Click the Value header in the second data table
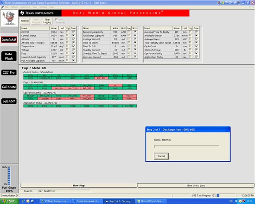 (115, 28)
